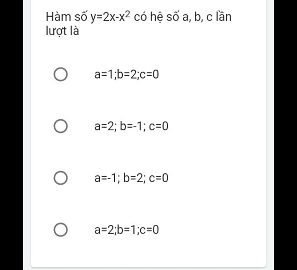Click the answer text "a=-1; b=2; c=0"
Image resolution: width=297 pixels, height=270 pixels.
131,178
